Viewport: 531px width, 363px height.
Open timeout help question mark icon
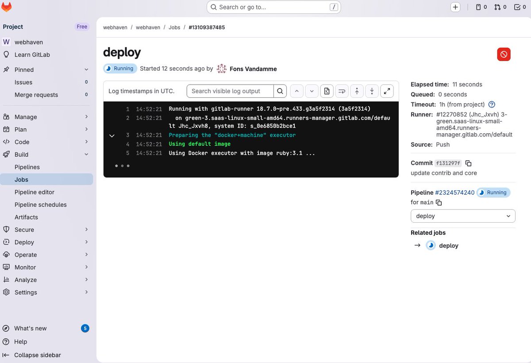(492, 104)
